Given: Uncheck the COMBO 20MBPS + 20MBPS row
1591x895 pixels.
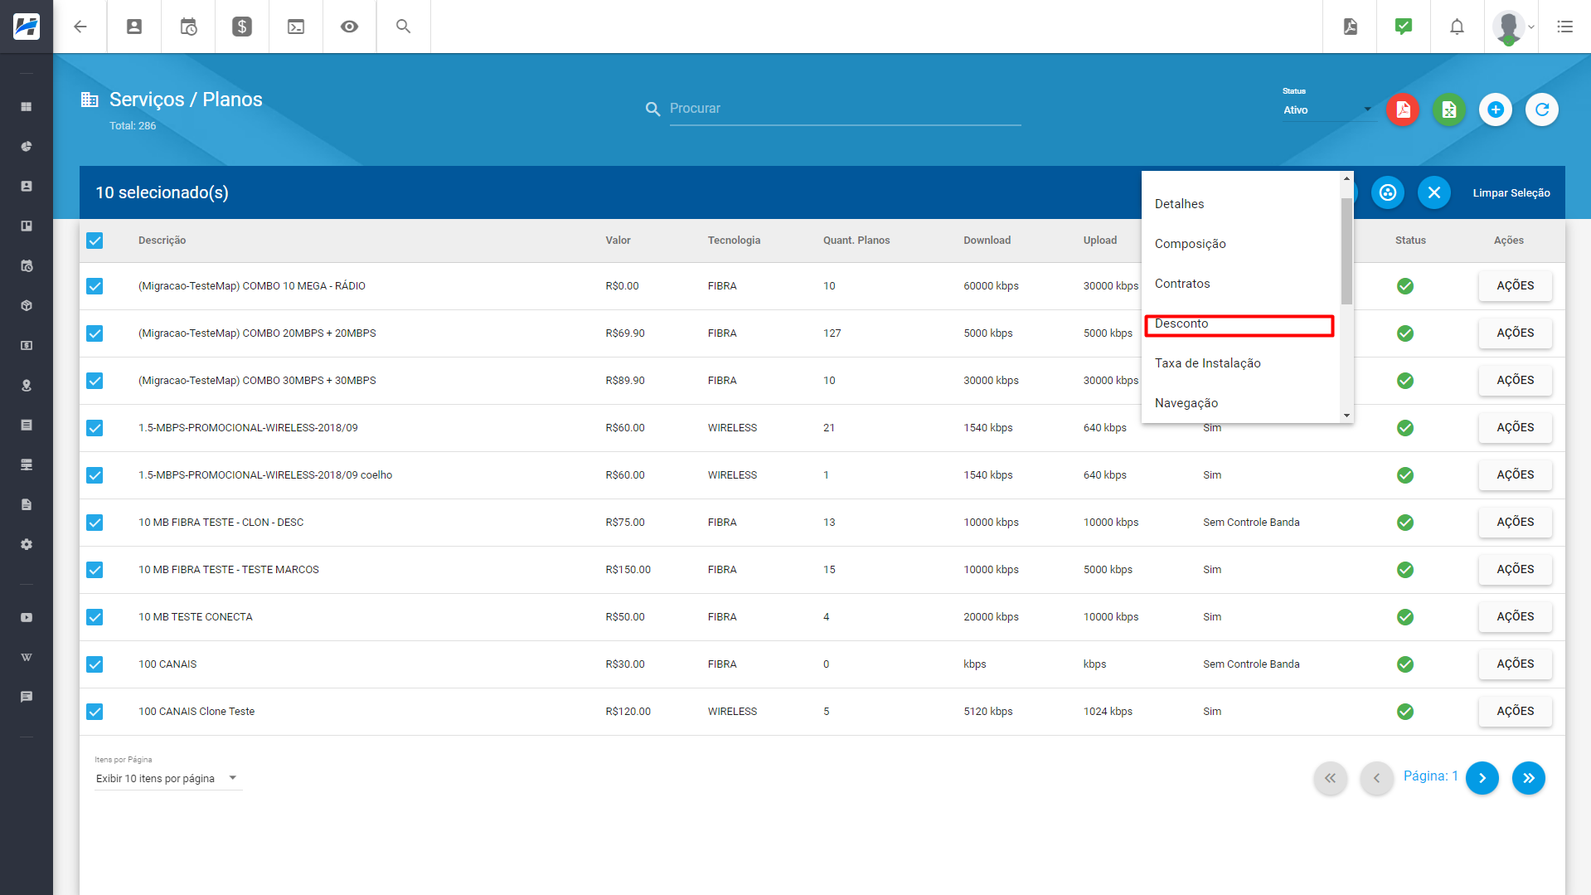Looking at the screenshot, I should coord(95,333).
